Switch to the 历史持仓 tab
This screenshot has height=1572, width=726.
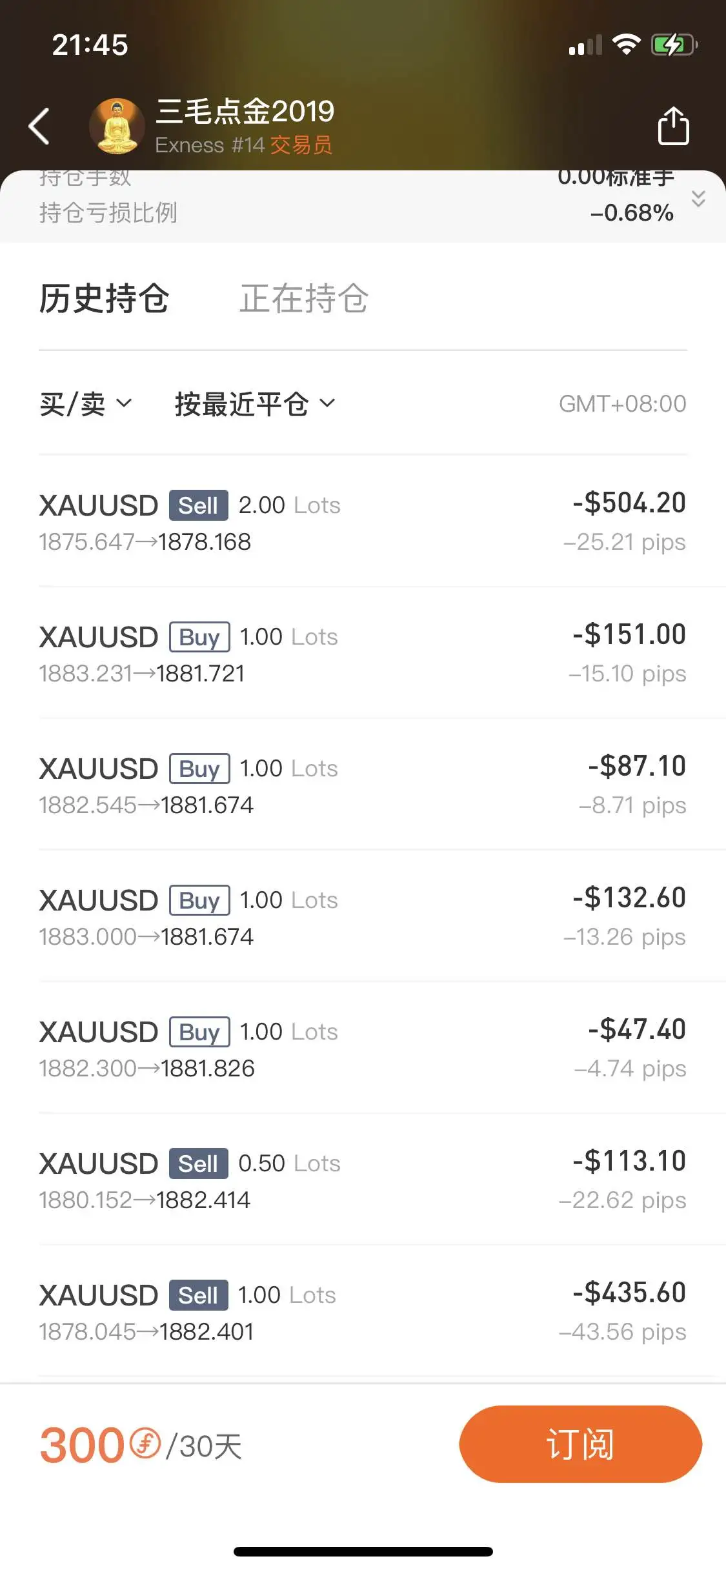coord(104,298)
